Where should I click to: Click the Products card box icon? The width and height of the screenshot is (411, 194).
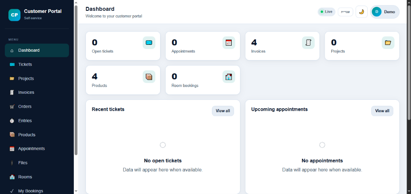pos(149,77)
